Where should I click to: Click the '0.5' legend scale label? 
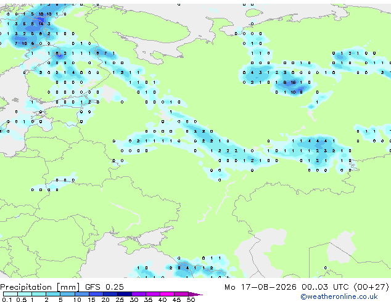tap(22, 300)
